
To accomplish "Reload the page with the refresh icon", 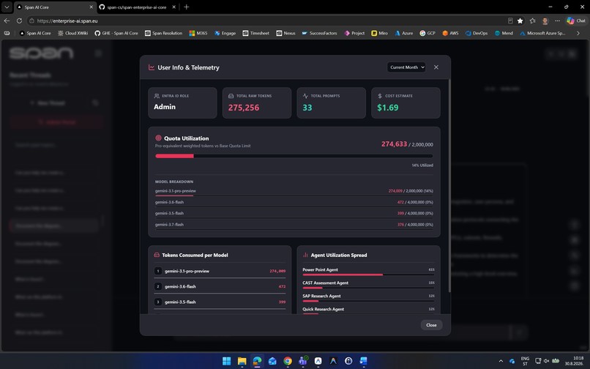I will (x=19, y=20).
